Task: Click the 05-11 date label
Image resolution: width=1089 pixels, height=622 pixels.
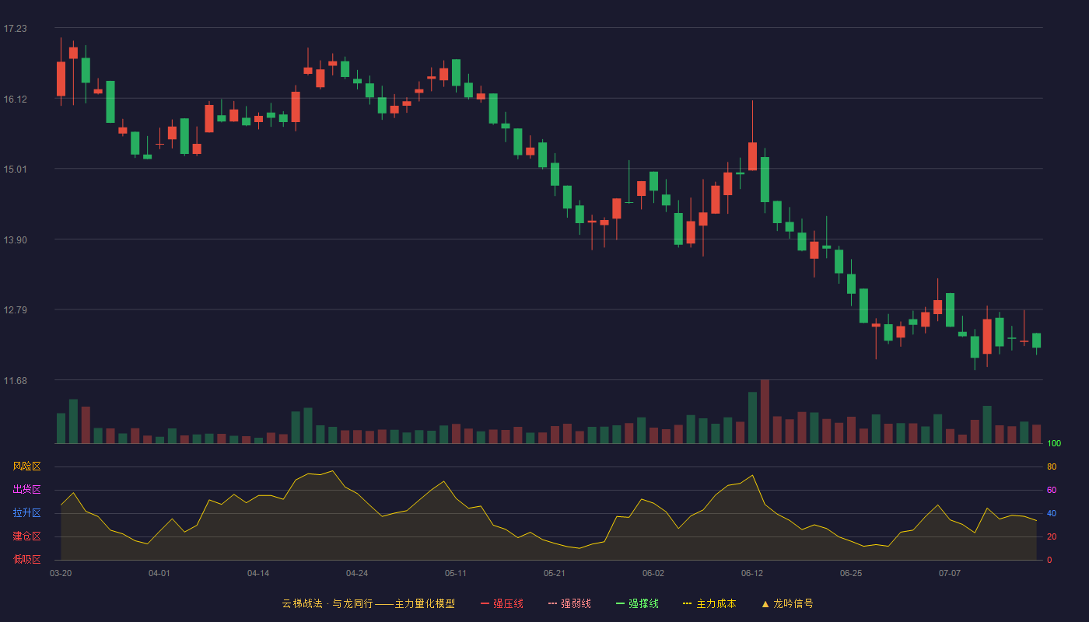Action: (x=456, y=573)
